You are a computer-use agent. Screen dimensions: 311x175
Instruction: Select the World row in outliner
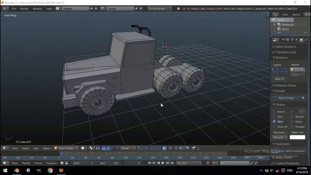click(x=283, y=29)
